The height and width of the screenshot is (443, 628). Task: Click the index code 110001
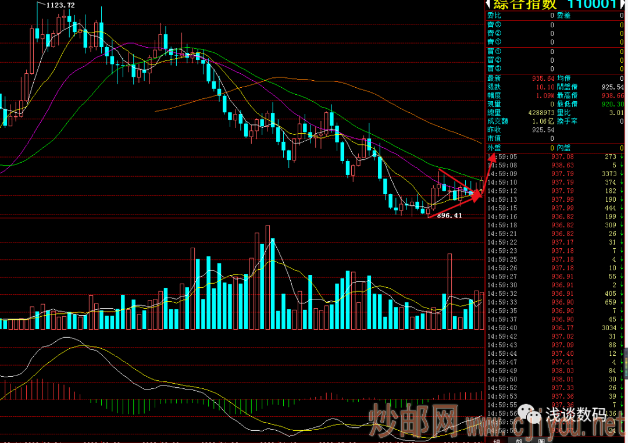[x=591, y=4]
